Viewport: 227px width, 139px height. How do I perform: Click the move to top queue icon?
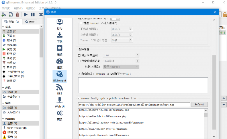click(41, 14)
